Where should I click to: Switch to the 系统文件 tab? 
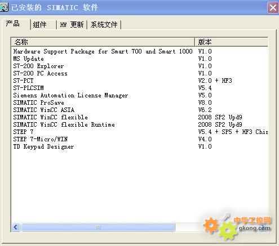104,25
